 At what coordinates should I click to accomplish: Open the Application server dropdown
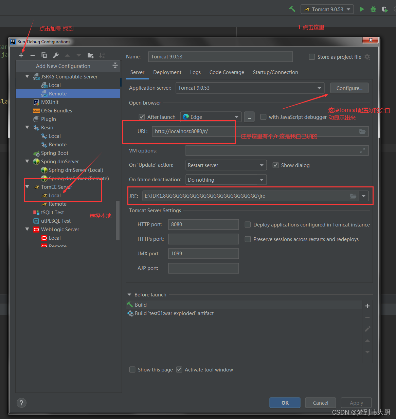pos(250,88)
